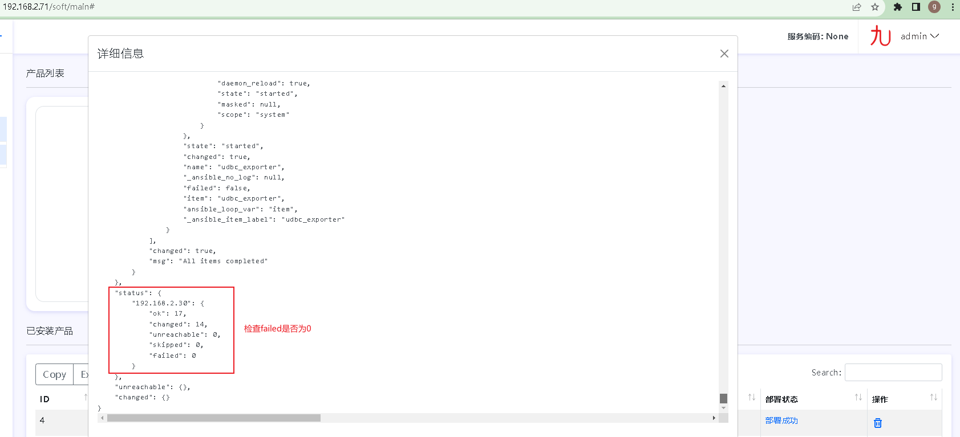The height and width of the screenshot is (437, 960).
Task: Focus the Search input field
Action: tap(893, 372)
